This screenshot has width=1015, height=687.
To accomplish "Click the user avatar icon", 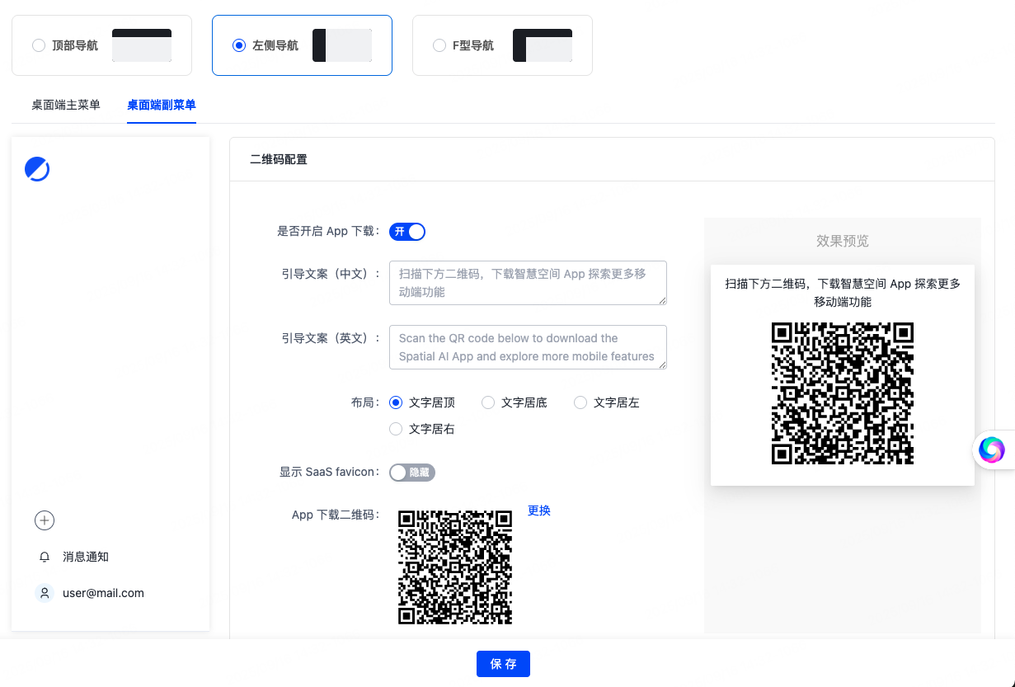I will tap(45, 593).
